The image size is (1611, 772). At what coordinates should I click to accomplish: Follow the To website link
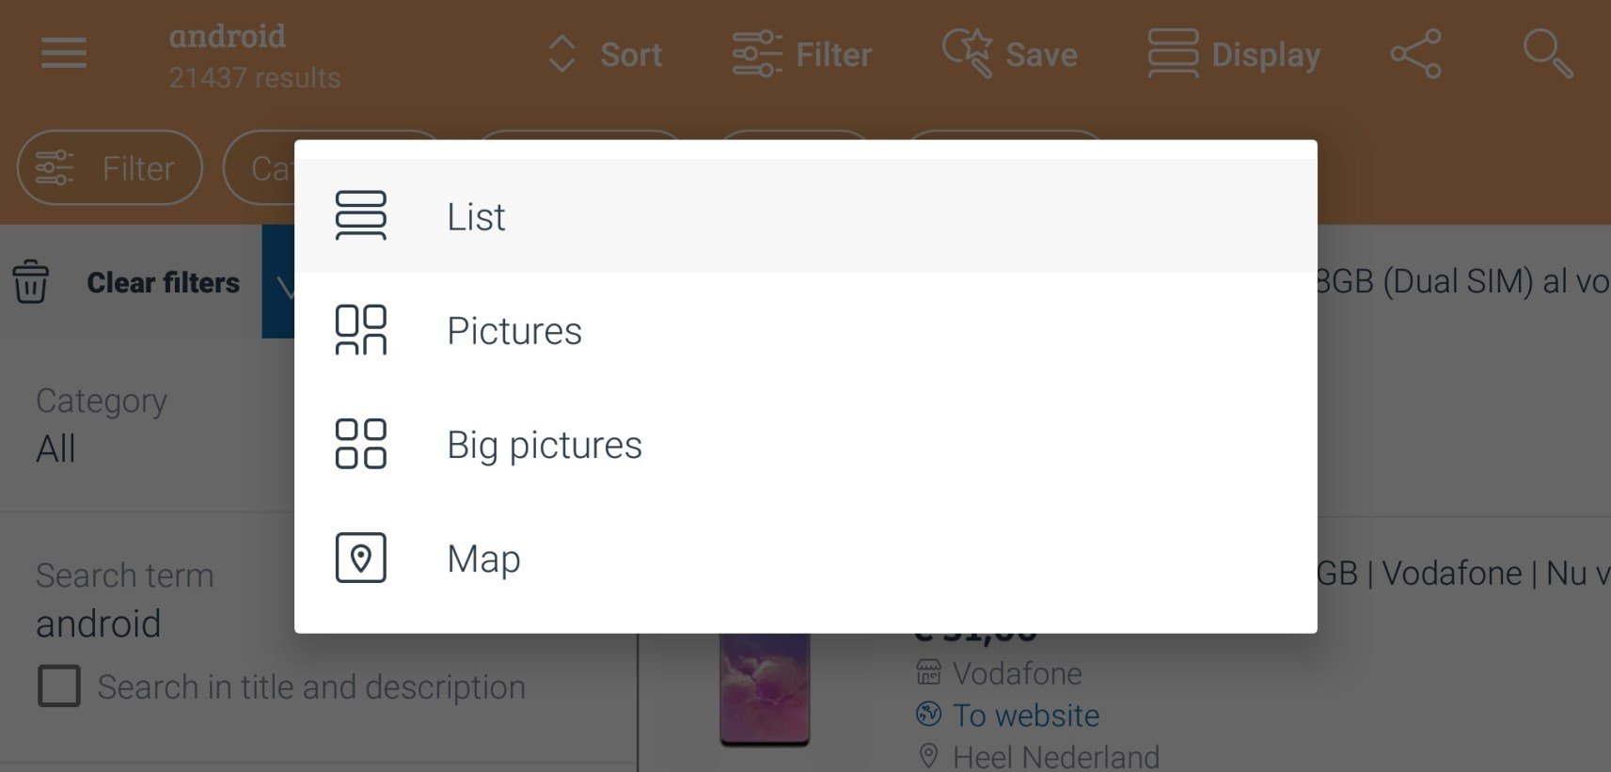(x=1026, y=716)
